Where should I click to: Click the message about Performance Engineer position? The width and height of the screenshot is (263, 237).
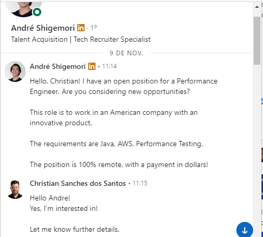(x=124, y=86)
